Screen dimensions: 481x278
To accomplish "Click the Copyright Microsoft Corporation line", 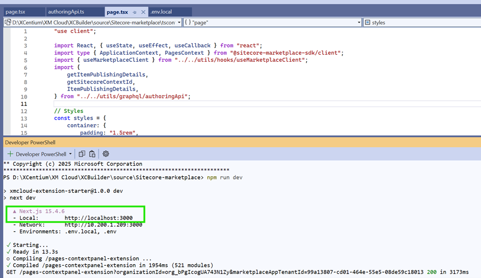I will (73, 164).
